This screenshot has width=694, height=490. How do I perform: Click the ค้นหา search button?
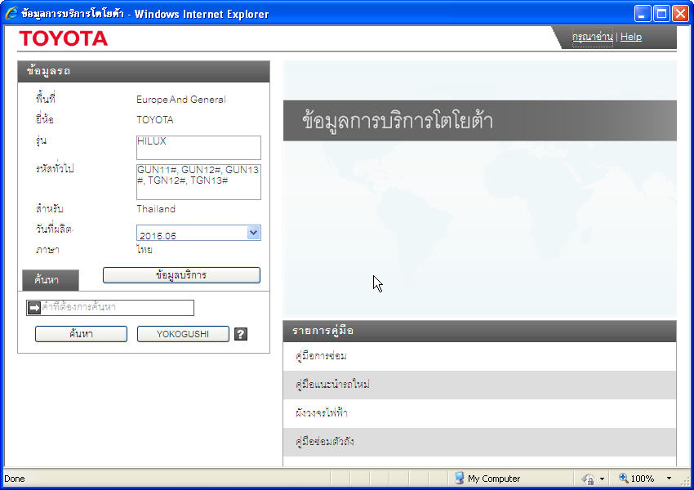81,334
